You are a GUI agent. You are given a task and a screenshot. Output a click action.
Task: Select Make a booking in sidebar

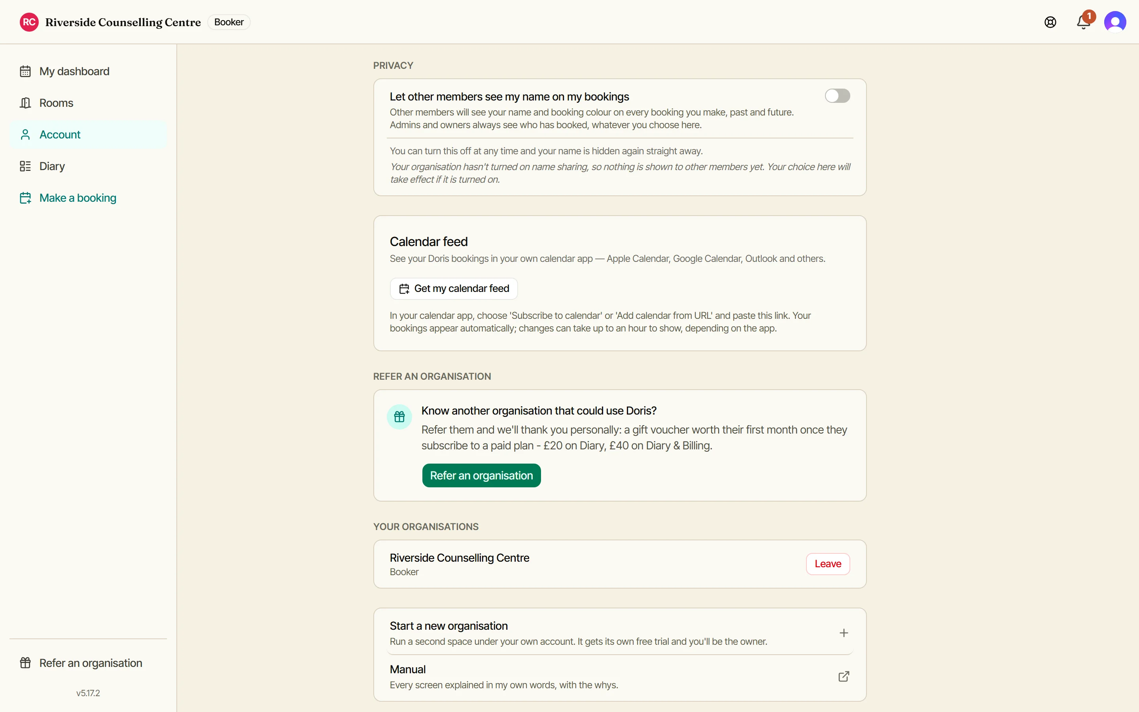[x=89, y=198]
